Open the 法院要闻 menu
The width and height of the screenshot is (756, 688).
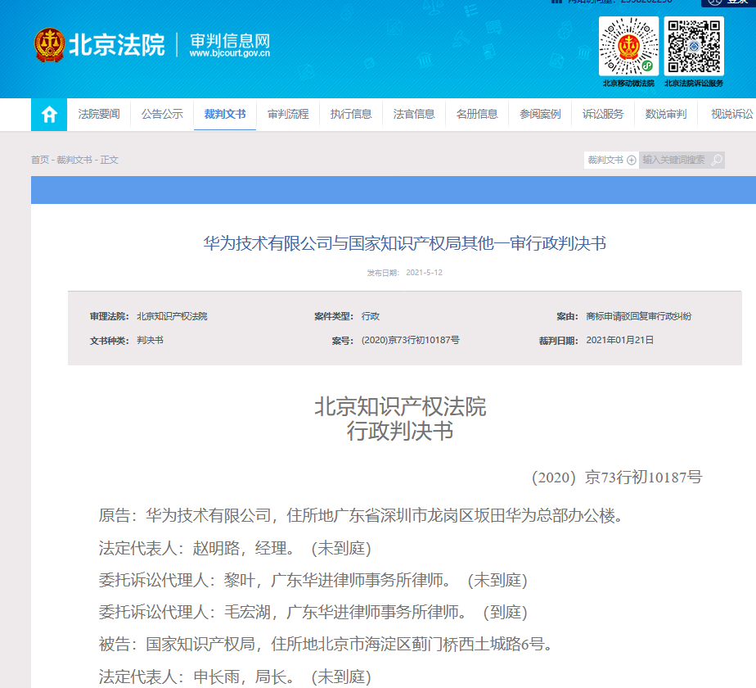tap(99, 115)
